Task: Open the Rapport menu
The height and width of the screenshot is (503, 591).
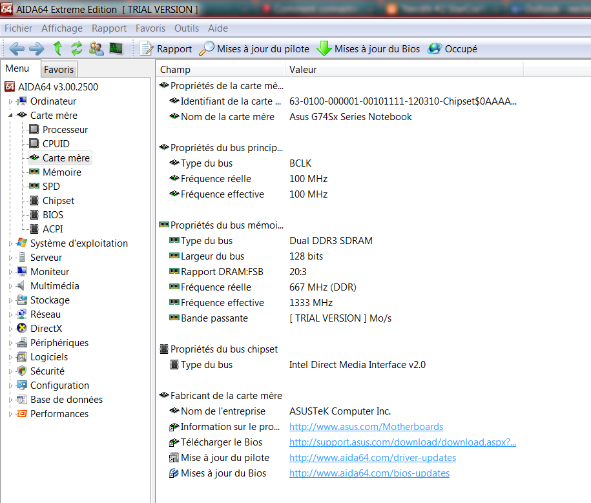Action: coord(109,28)
